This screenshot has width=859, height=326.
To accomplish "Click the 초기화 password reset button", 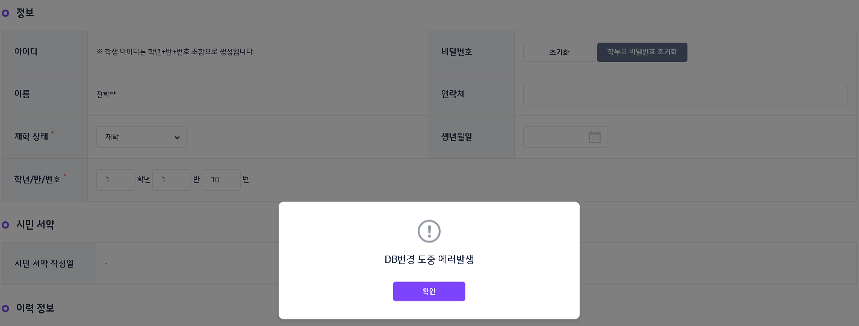I will pyautogui.click(x=559, y=52).
